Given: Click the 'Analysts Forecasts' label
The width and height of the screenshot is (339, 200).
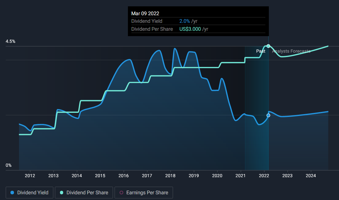Looking at the screenshot, I should pyautogui.click(x=291, y=51).
